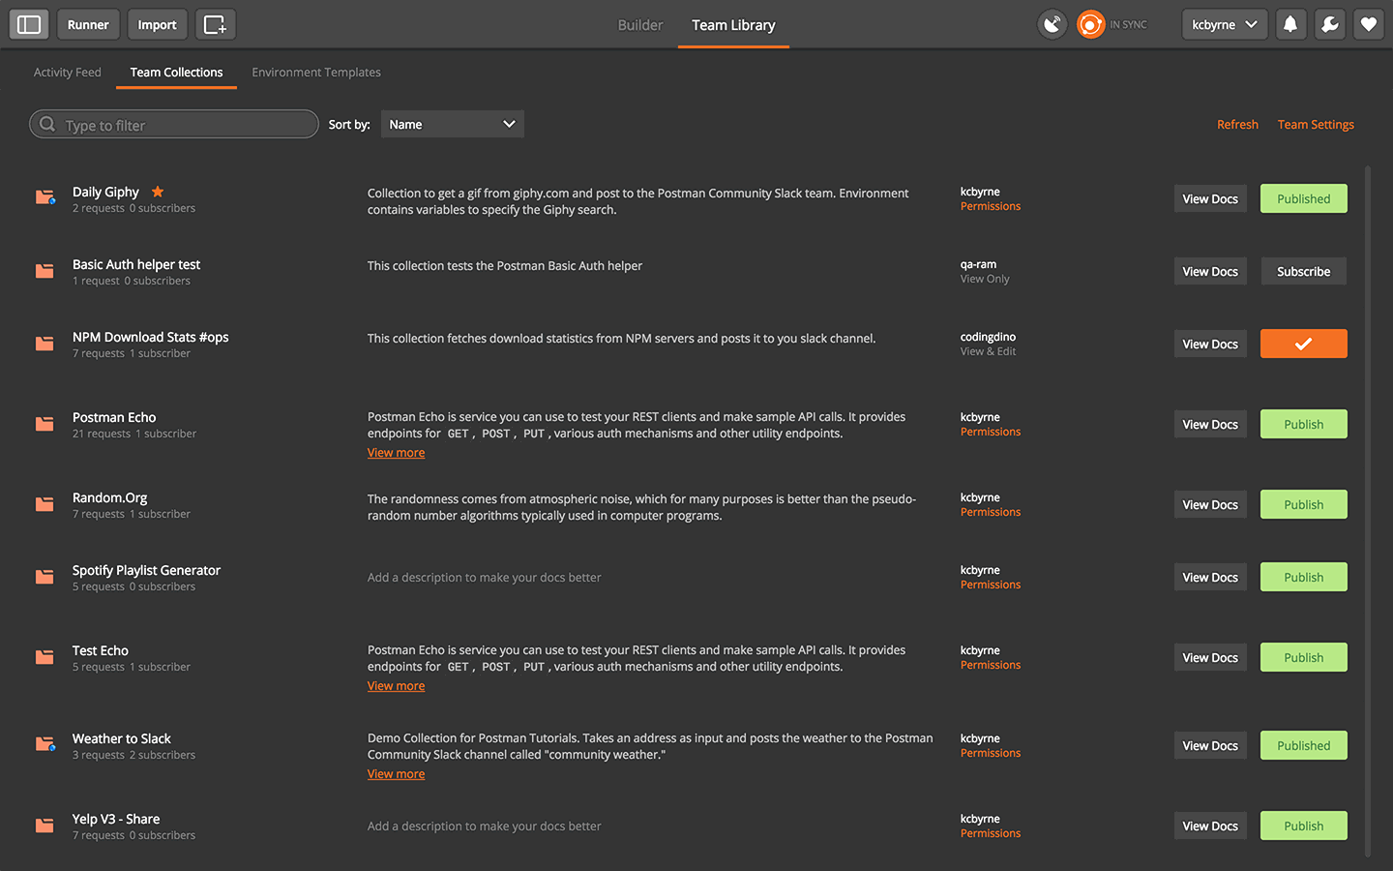The width and height of the screenshot is (1393, 871).
Task: Open settings with the wrench icon
Action: (1329, 24)
